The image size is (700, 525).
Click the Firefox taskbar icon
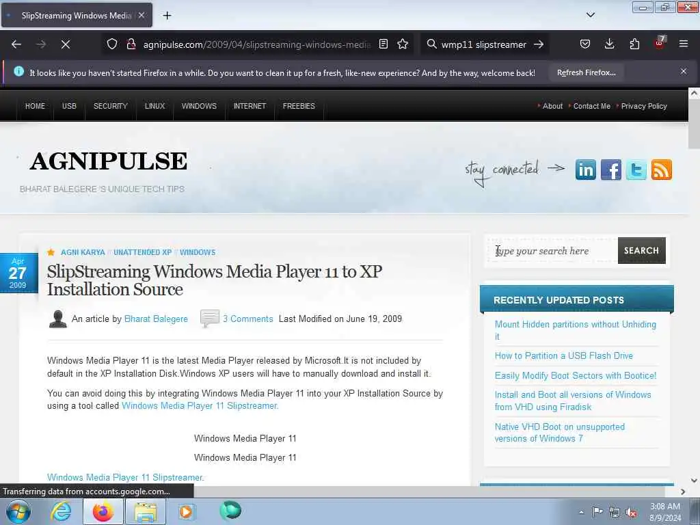pyautogui.click(x=103, y=511)
